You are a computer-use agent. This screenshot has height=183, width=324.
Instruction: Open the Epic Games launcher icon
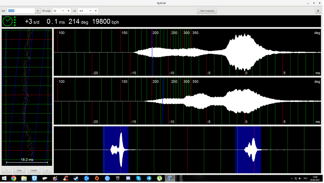[118, 178]
